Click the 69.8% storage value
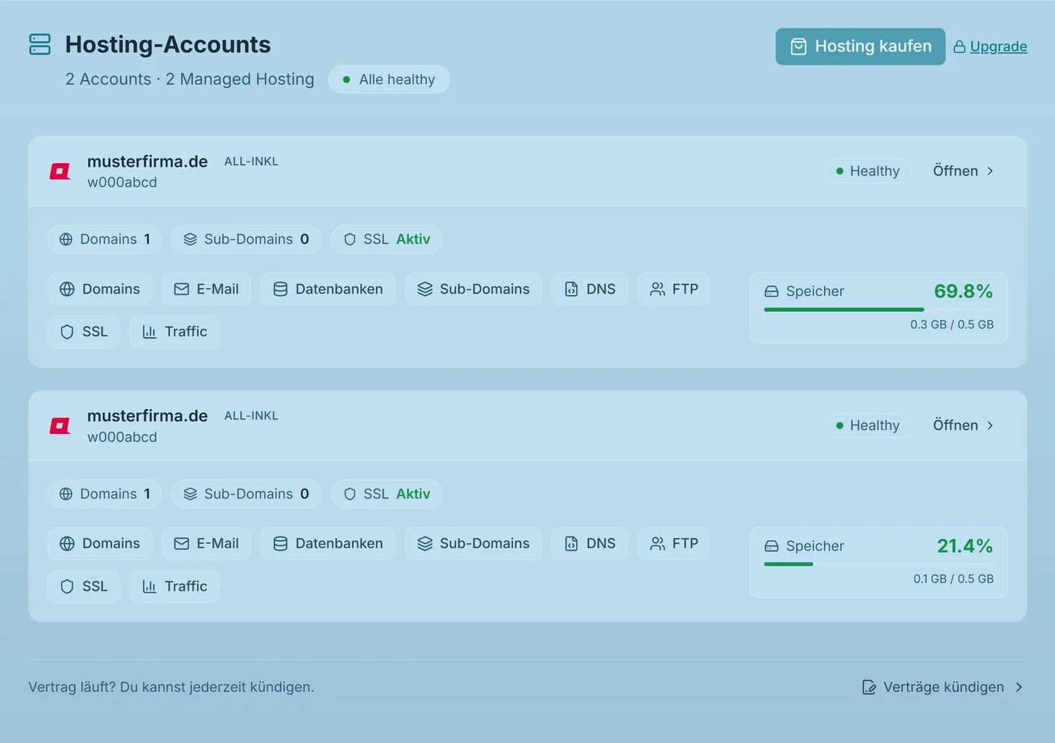 (963, 291)
